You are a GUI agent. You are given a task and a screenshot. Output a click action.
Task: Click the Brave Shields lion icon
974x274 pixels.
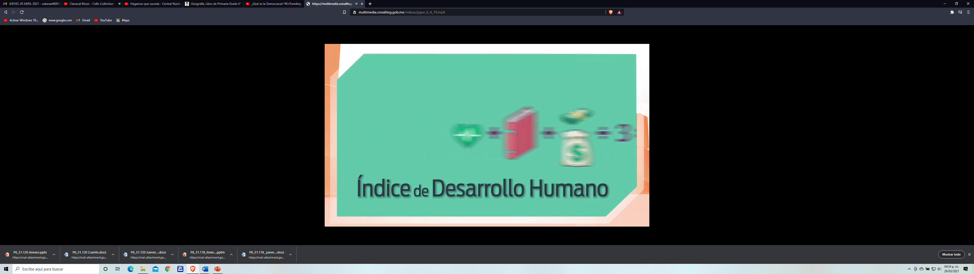click(x=611, y=12)
